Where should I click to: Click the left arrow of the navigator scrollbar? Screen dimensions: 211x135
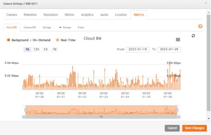pyautogui.click(x=24, y=117)
